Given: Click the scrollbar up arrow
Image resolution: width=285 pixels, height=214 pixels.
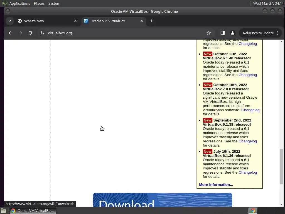Looking at the screenshot, I should 281,42.
